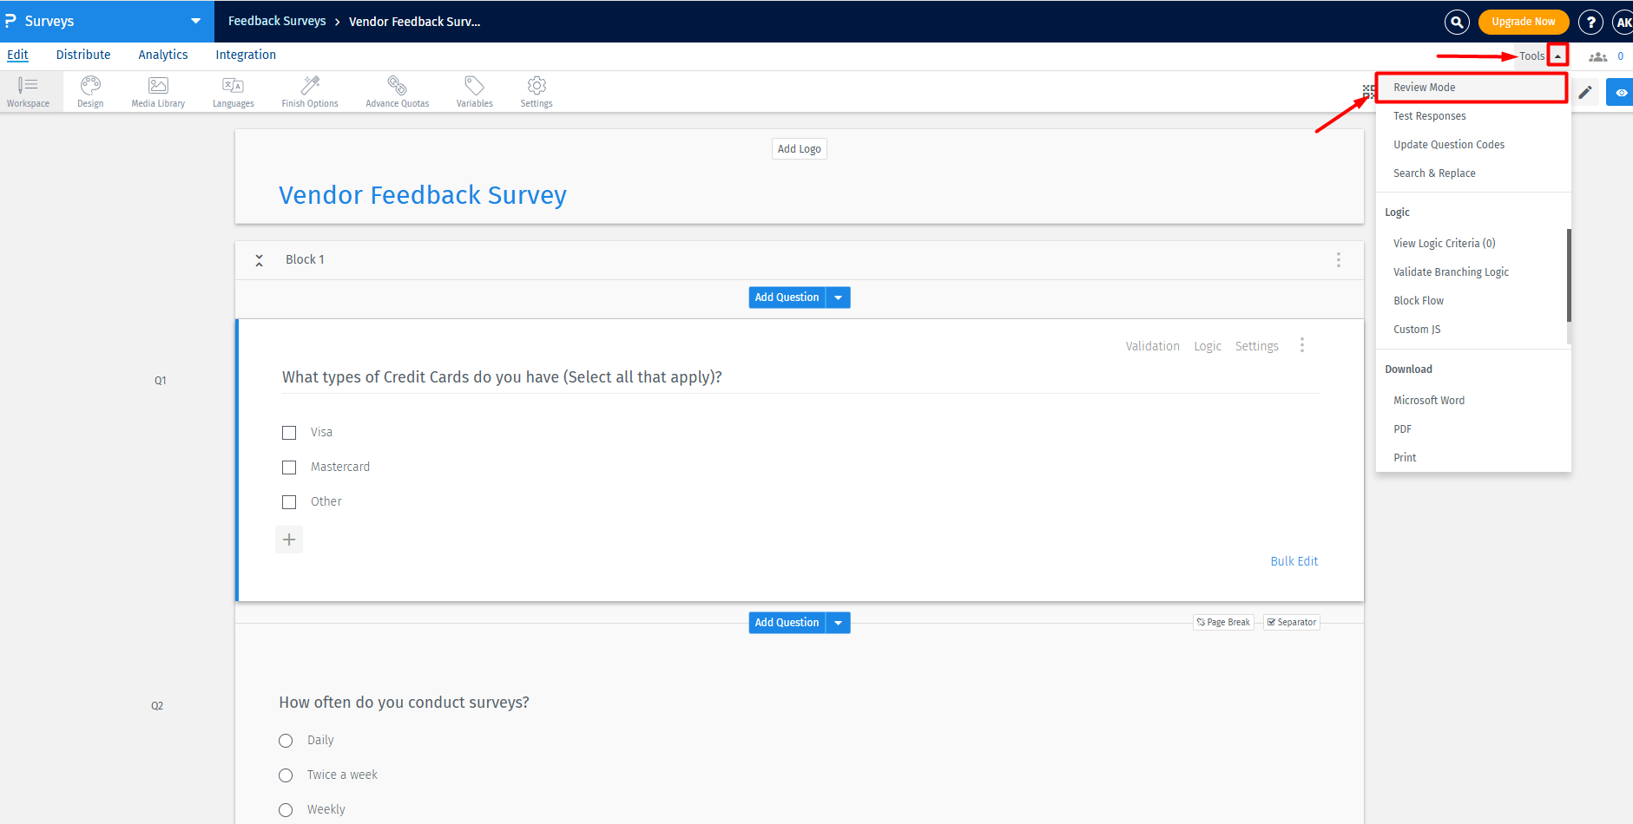Open the Add Question dropdown arrow
The image size is (1633, 824).
coord(837,297)
